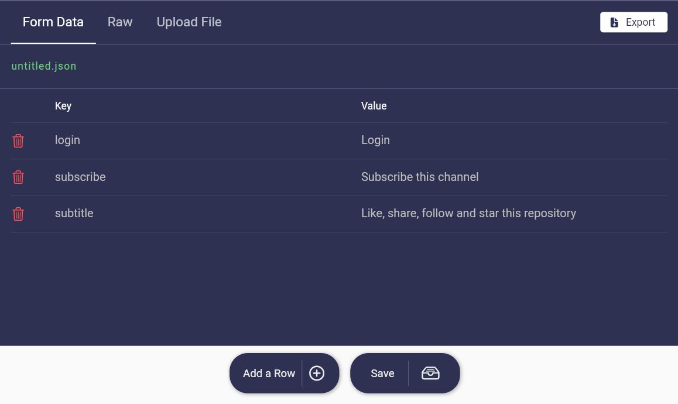Screen dimensions: 678x404
Task: Delete the login row with trash icon
Action: pyautogui.click(x=18, y=141)
